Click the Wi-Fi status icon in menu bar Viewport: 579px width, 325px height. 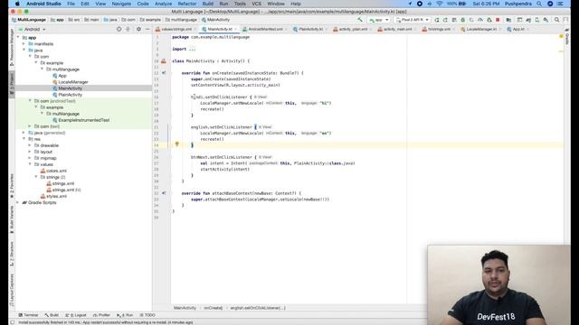click(440, 4)
